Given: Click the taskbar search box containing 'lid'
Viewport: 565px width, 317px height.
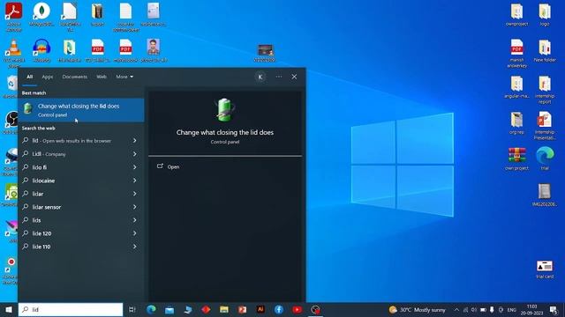Looking at the screenshot, I should (x=71, y=309).
